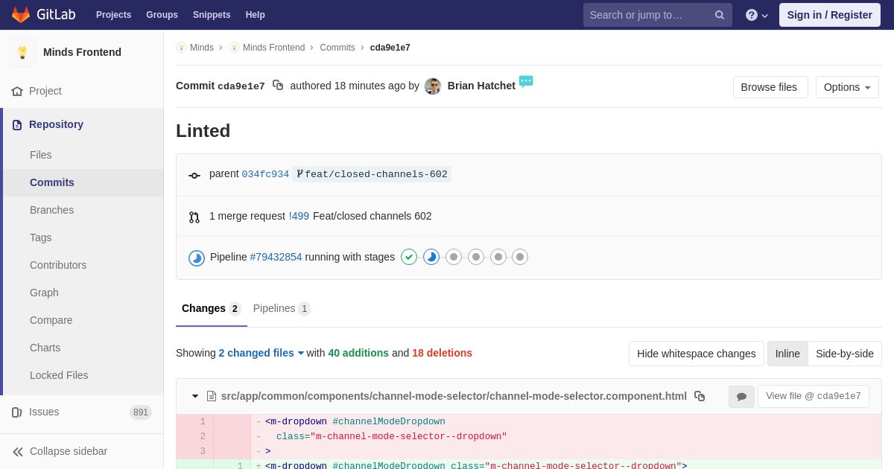This screenshot has width=894, height=469.
Task: Click Brian Hatchet's avatar image
Action: click(x=433, y=86)
